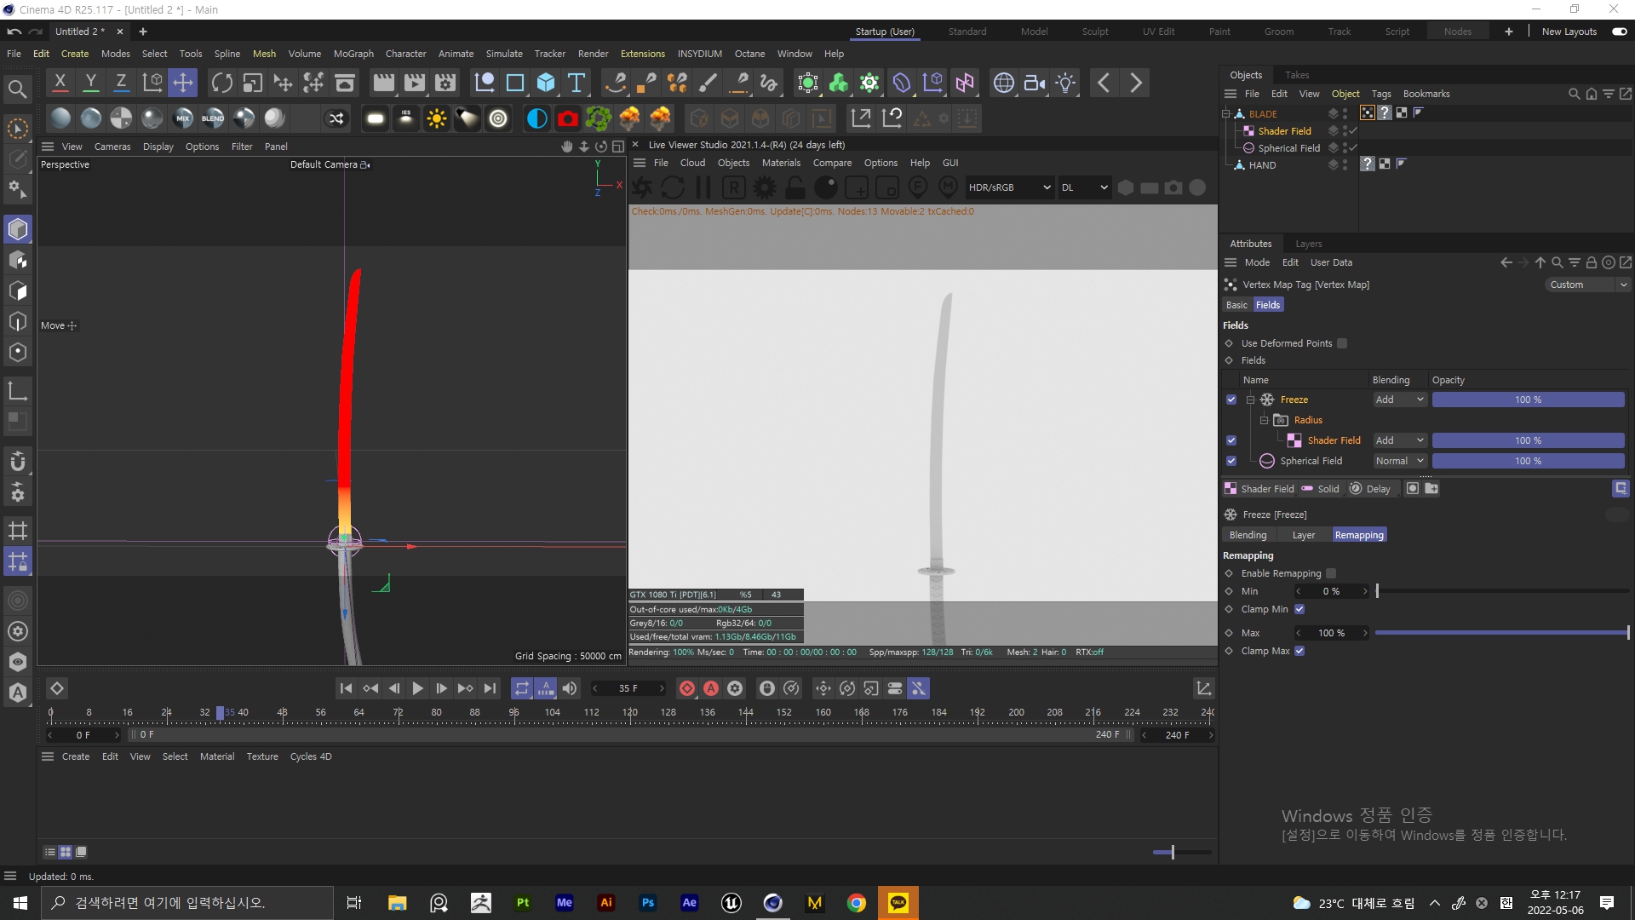1635x920 pixels.
Task: Select the Scale tool
Action: click(252, 83)
